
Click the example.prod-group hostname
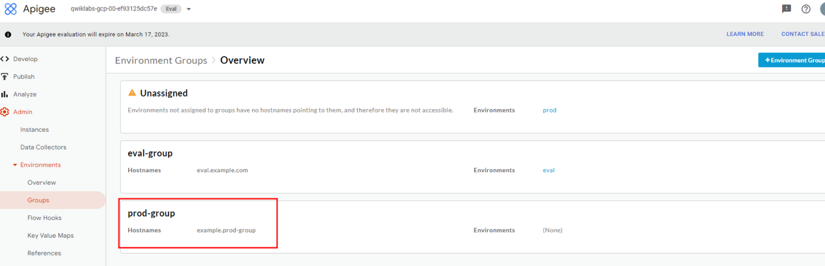pyautogui.click(x=226, y=230)
